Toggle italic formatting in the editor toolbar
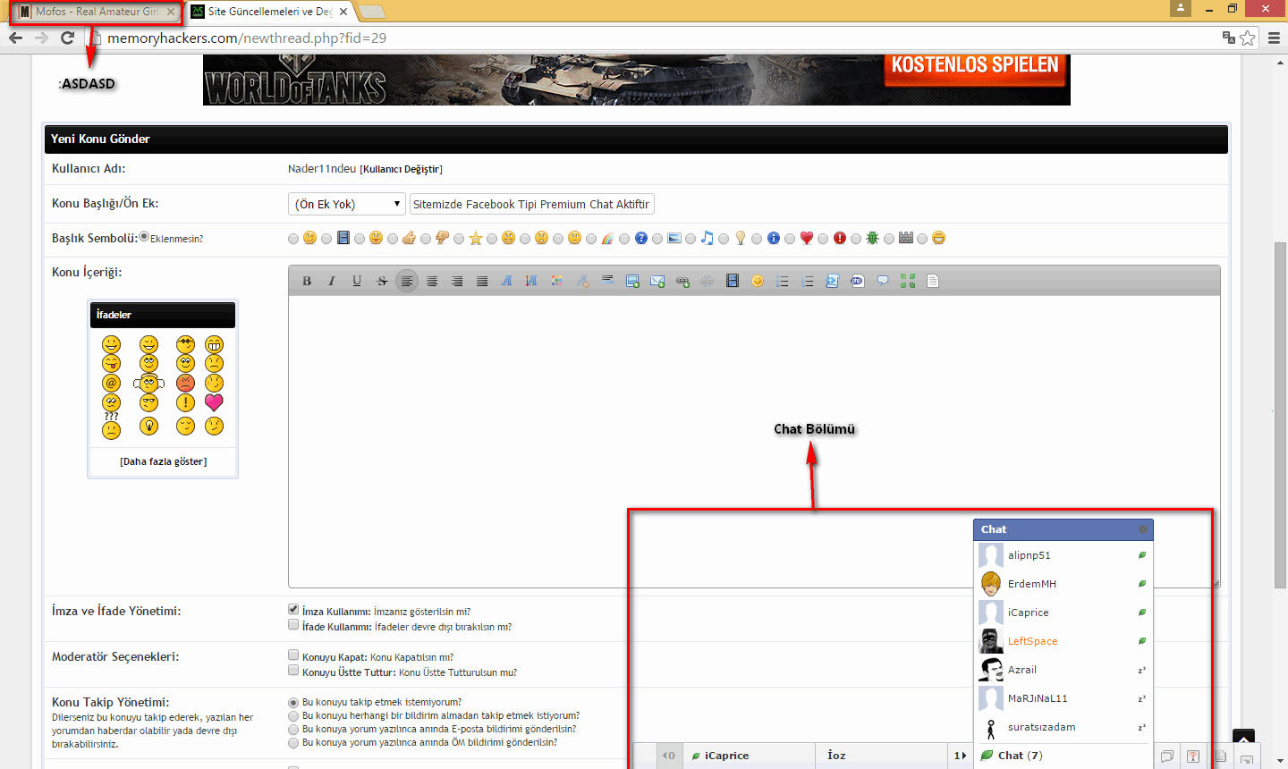The width and height of the screenshot is (1288, 769). pos(332,281)
